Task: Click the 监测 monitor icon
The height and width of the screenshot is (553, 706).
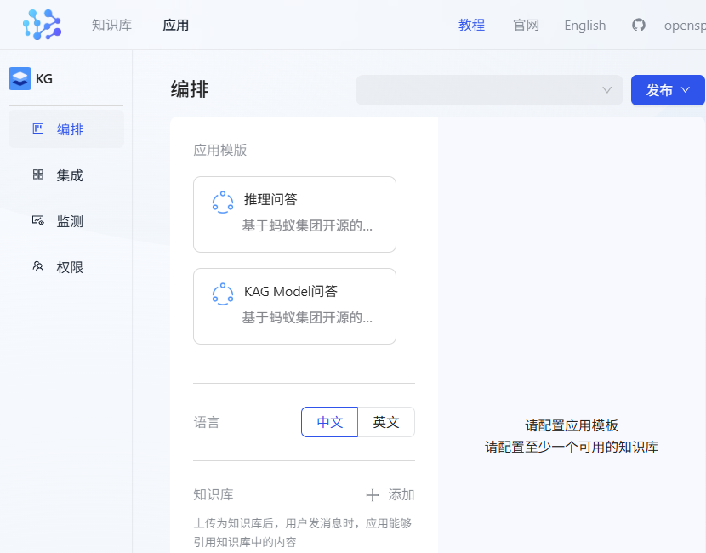Action: (38, 220)
